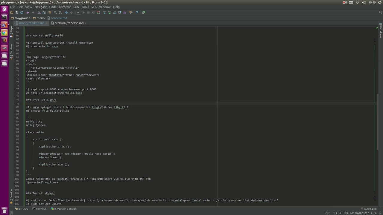This screenshot has width=383, height=215.
Task: Click the readme.md breadcrumb
Action: pyautogui.click(x=57, y=18)
